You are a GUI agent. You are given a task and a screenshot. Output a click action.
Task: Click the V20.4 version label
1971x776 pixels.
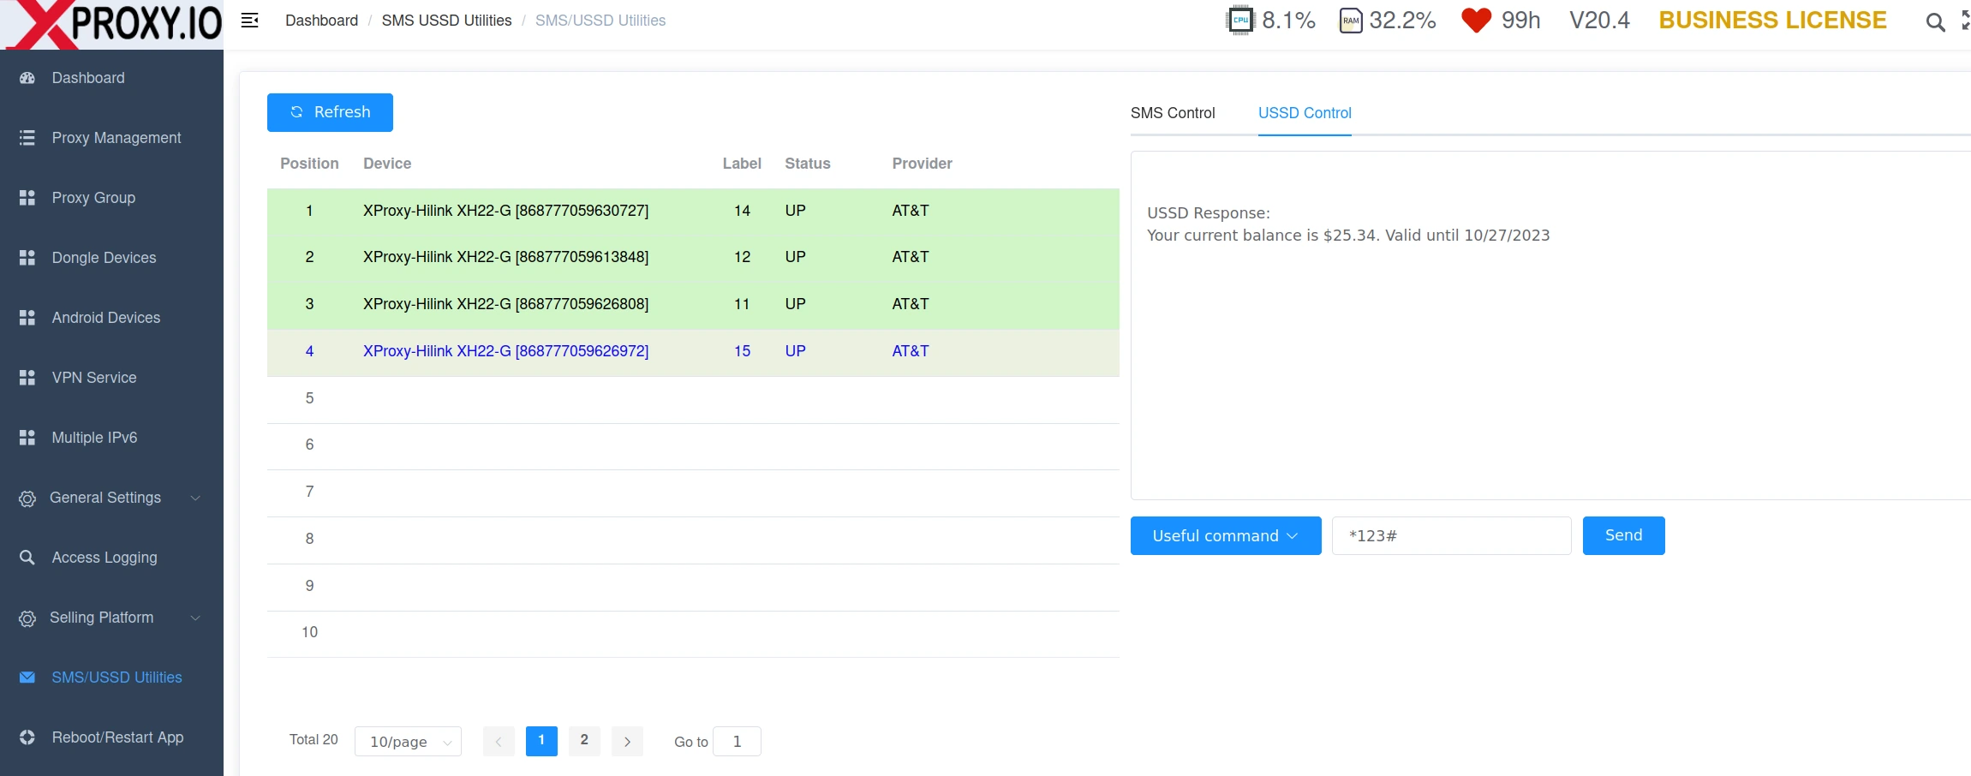(1599, 21)
